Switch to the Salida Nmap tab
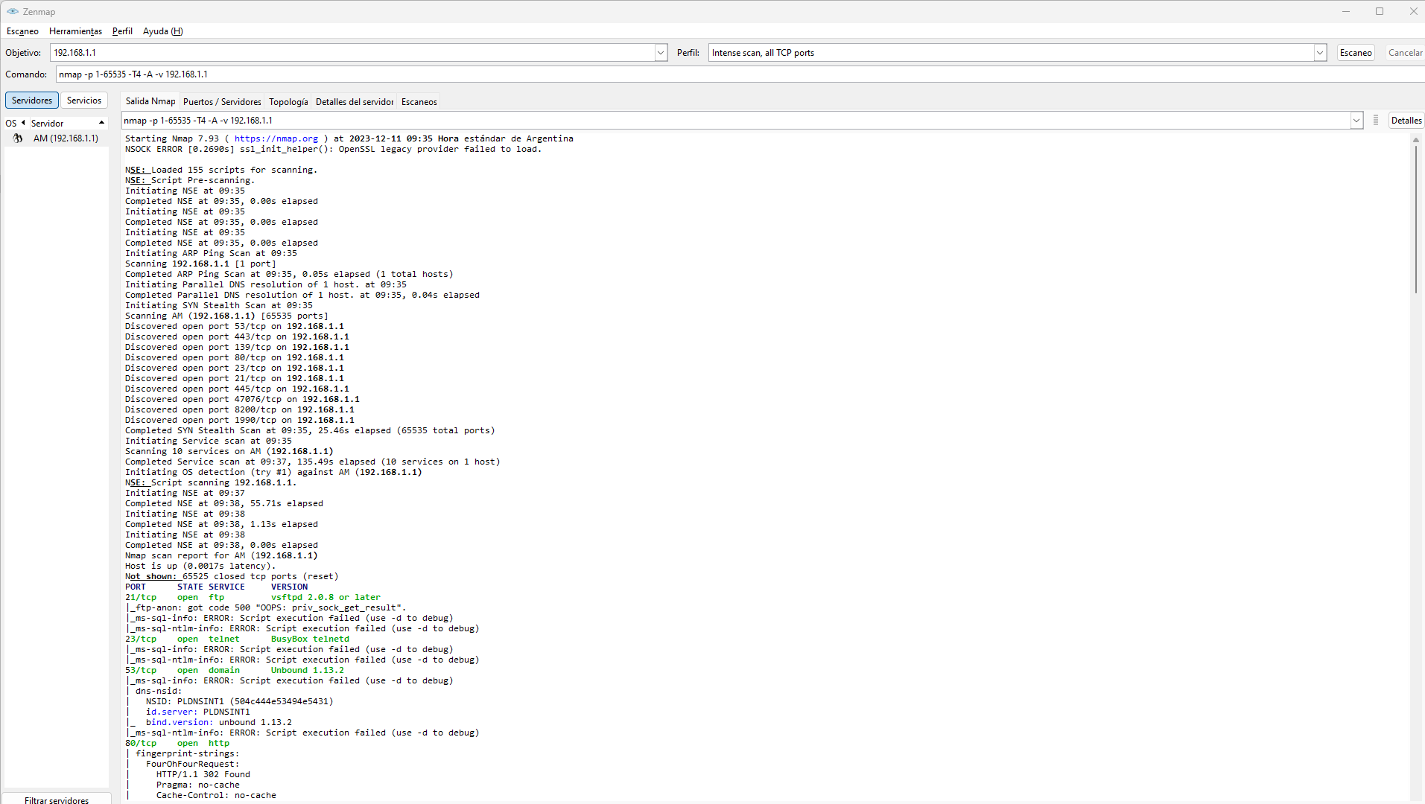The image size is (1425, 804). click(x=150, y=101)
